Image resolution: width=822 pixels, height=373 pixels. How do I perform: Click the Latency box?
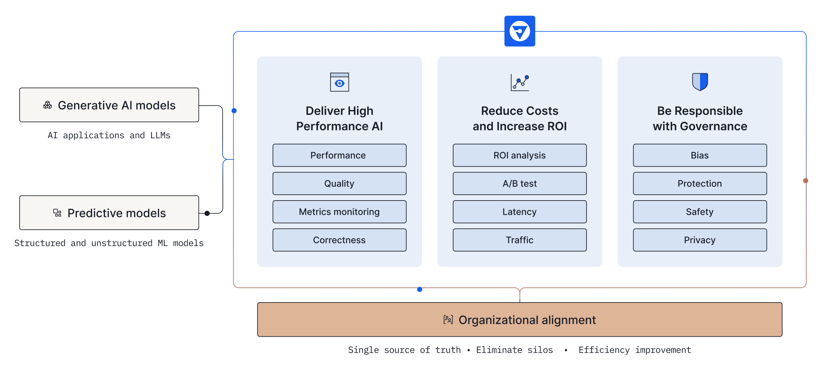point(520,212)
